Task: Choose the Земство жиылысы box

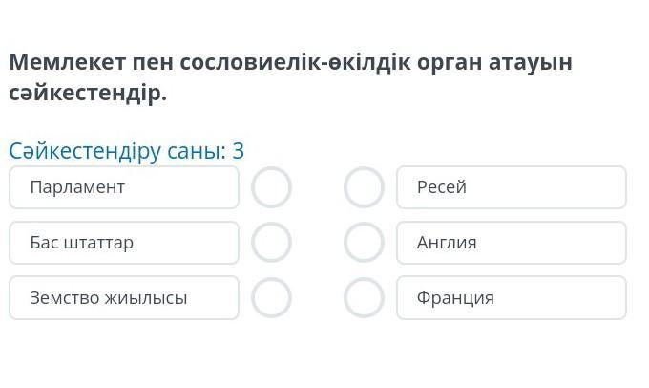Action: tap(124, 298)
